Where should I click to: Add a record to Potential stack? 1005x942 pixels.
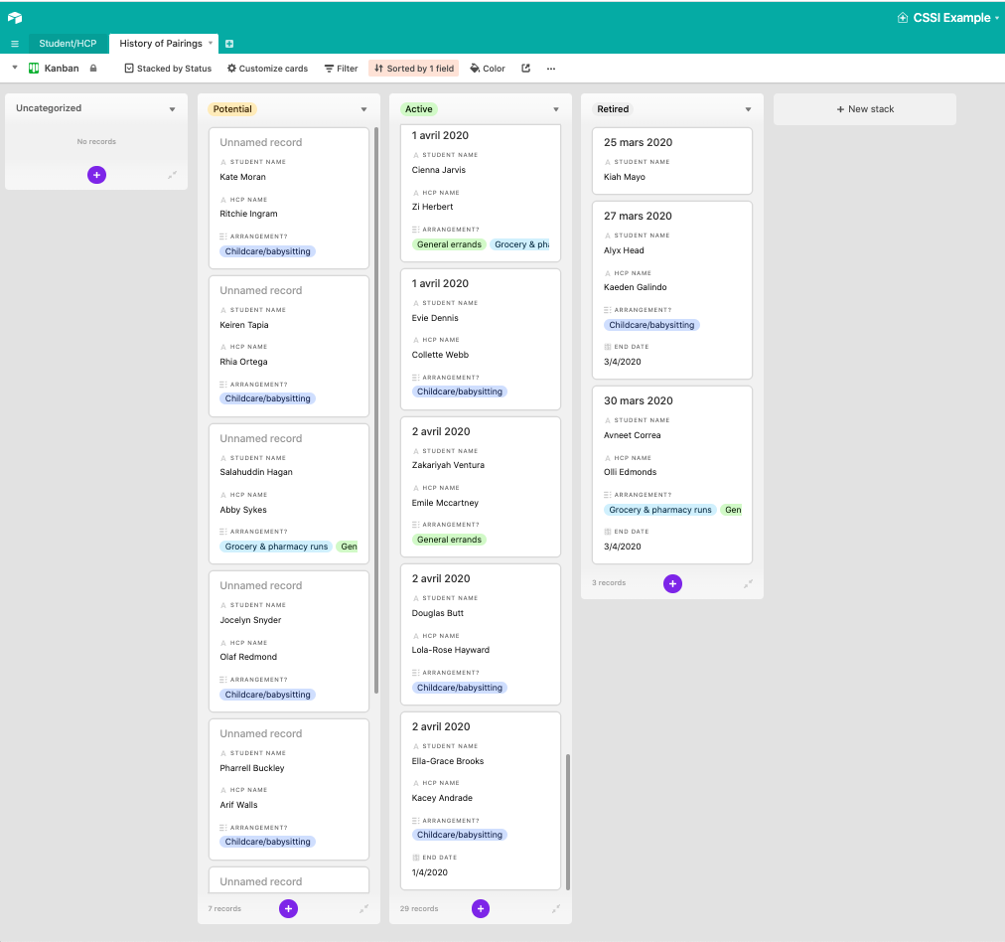point(288,908)
